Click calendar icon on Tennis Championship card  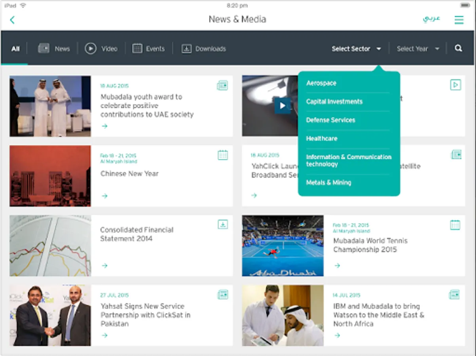pyautogui.click(x=455, y=225)
